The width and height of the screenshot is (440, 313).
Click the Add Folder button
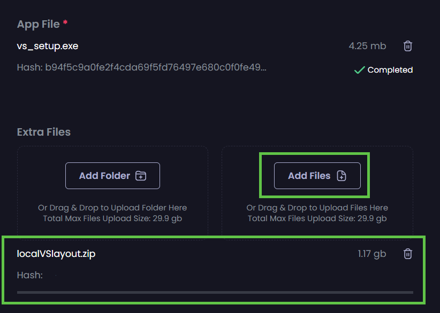pos(112,176)
